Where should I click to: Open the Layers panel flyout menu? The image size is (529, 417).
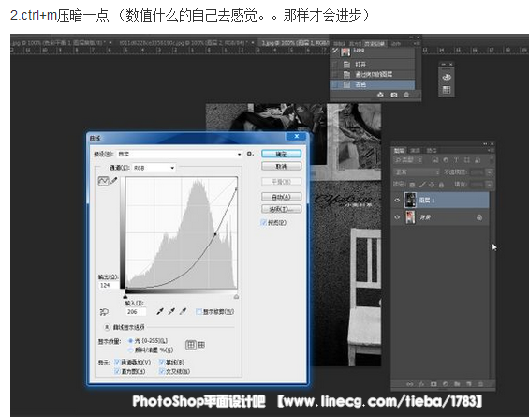(x=492, y=150)
